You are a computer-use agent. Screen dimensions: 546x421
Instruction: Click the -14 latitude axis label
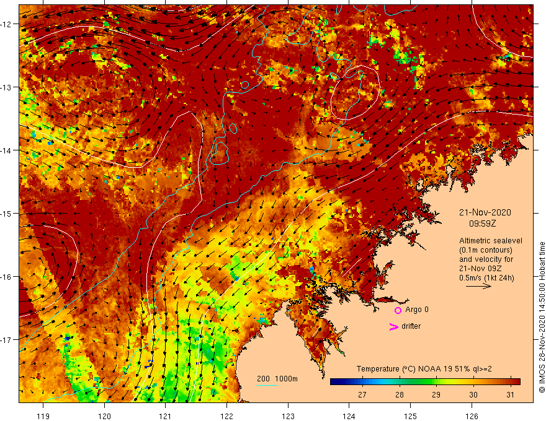point(6,150)
